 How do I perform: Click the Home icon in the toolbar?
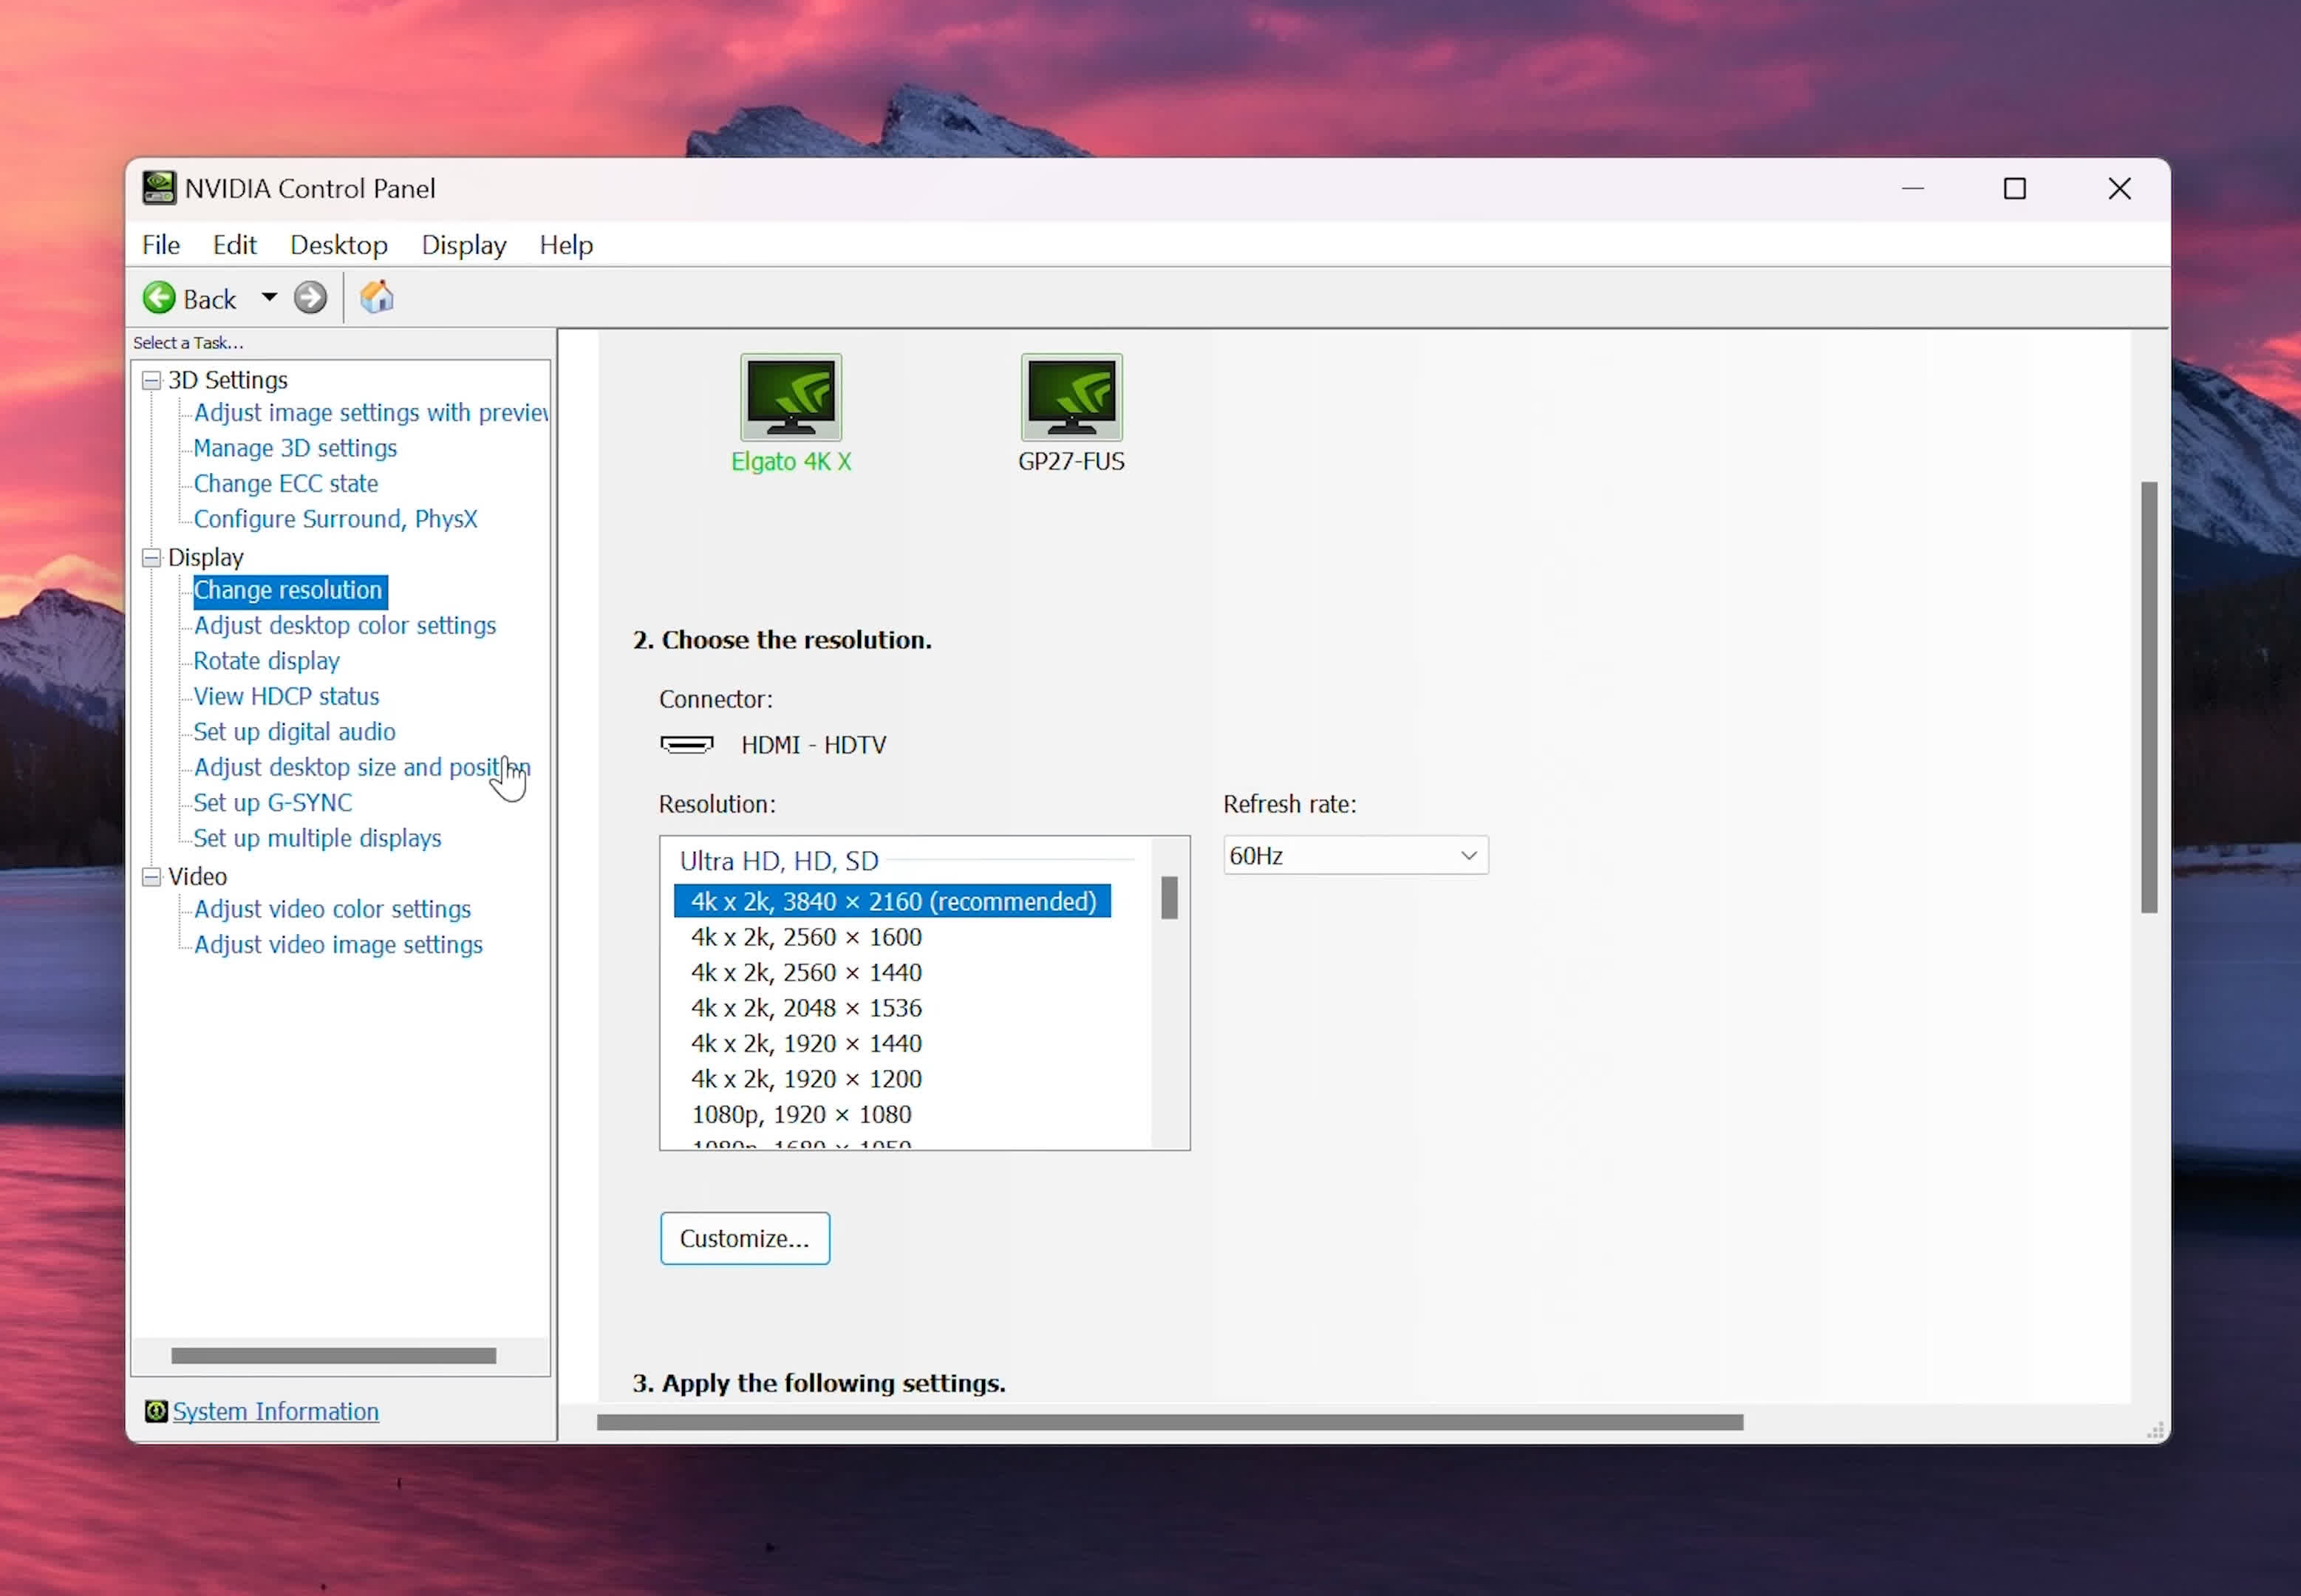pos(377,298)
